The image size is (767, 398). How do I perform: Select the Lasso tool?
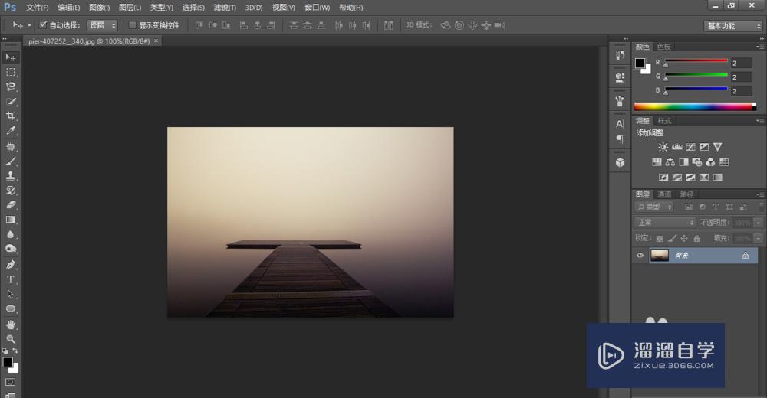pos(11,86)
